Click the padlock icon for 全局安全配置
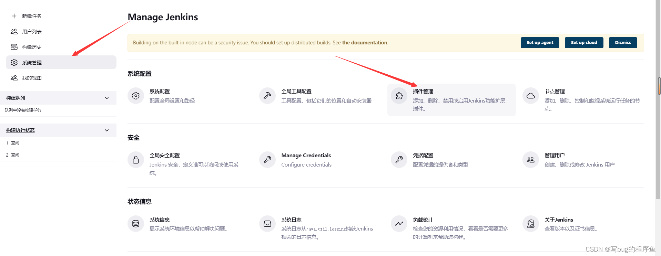This screenshot has width=661, height=256. click(x=136, y=160)
